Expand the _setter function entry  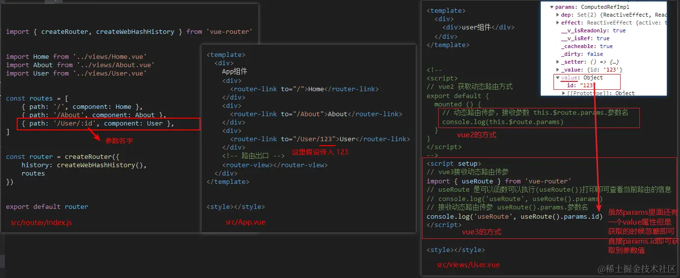558,62
